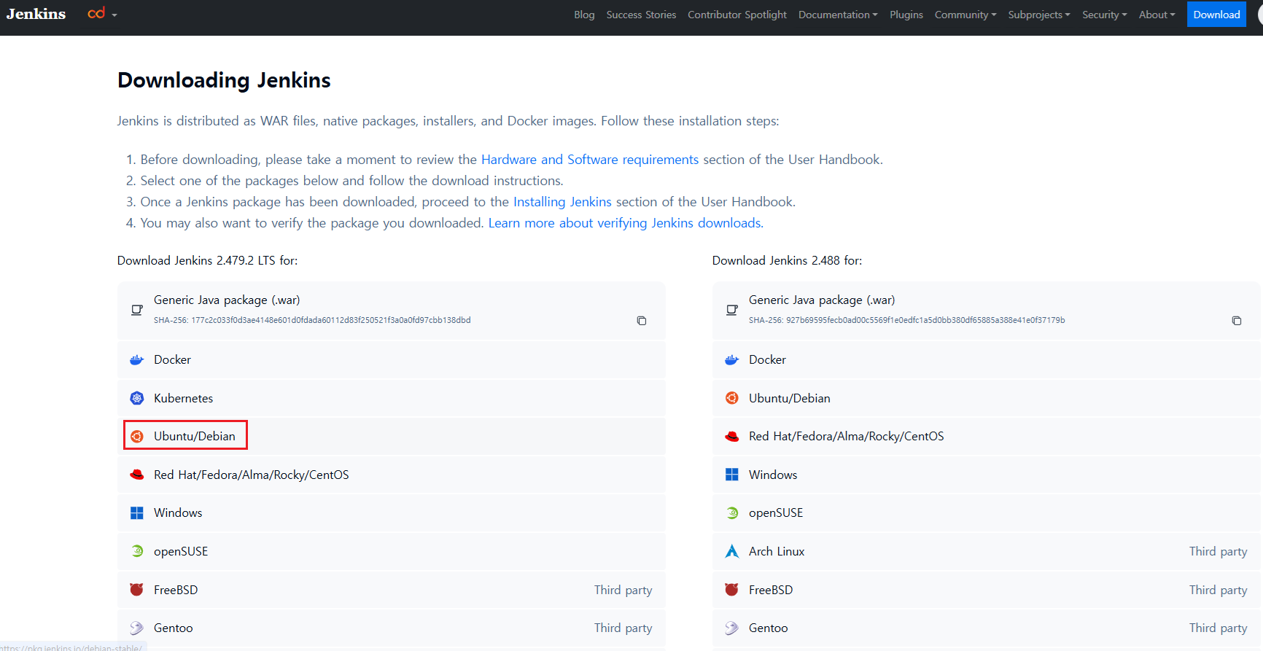Viewport: 1263px width, 651px height.
Task: Select Arch Linux under weekly release
Action: [x=987, y=551]
